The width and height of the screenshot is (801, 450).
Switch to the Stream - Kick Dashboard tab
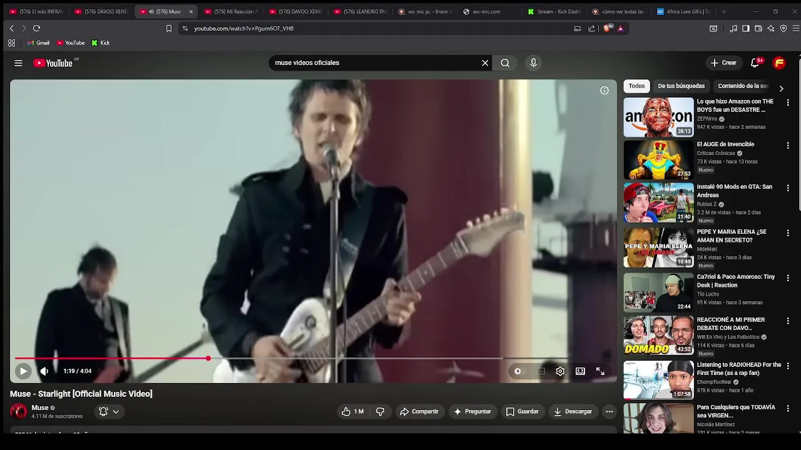tap(554, 11)
